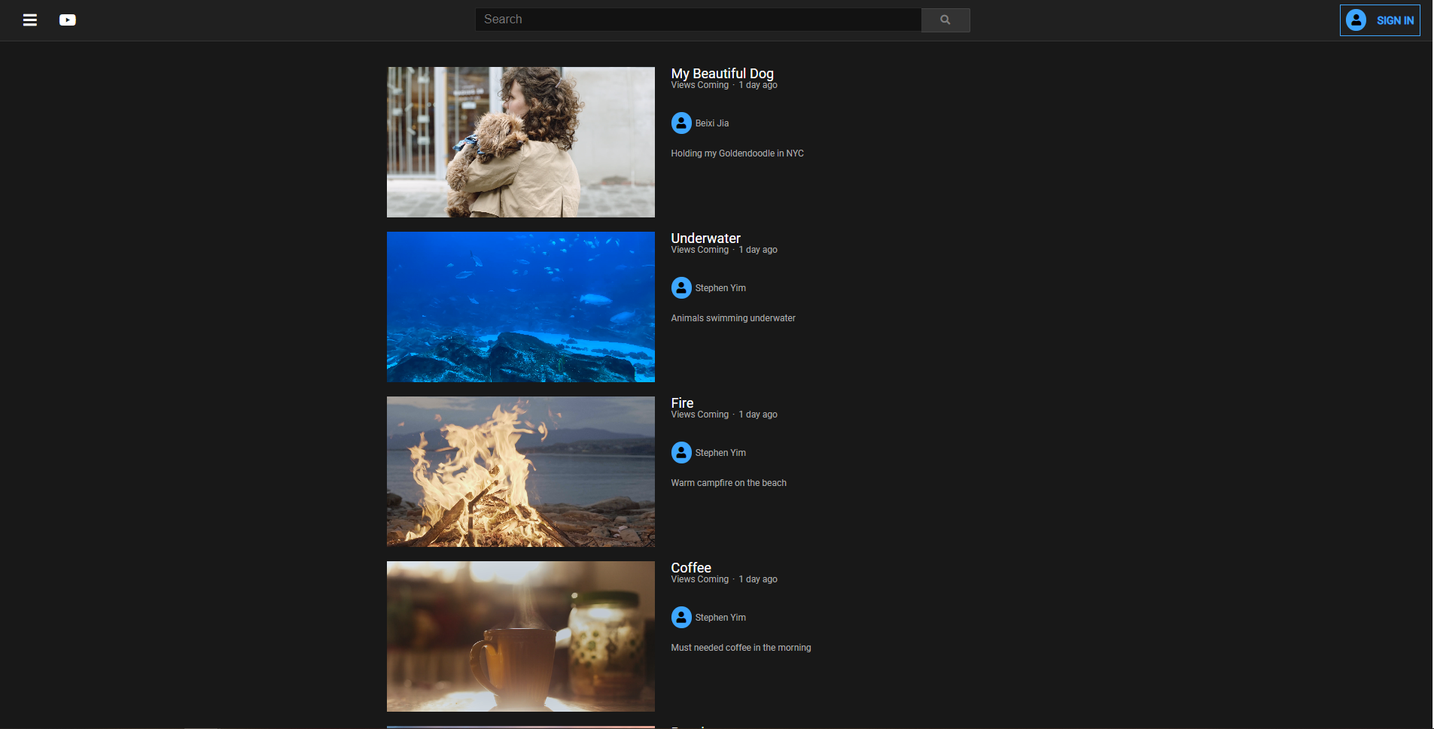Image resolution: width=1434 pixels, height=729 pixels.
Task: Open the hamburger navigation menu
Action: 30,20
